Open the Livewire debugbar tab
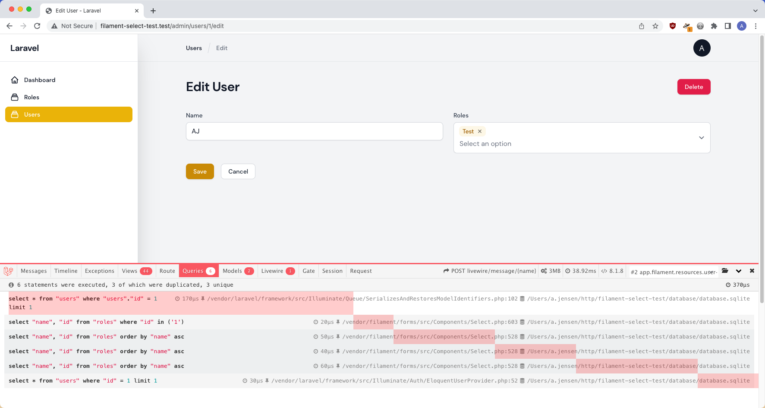 pos(278,271)
